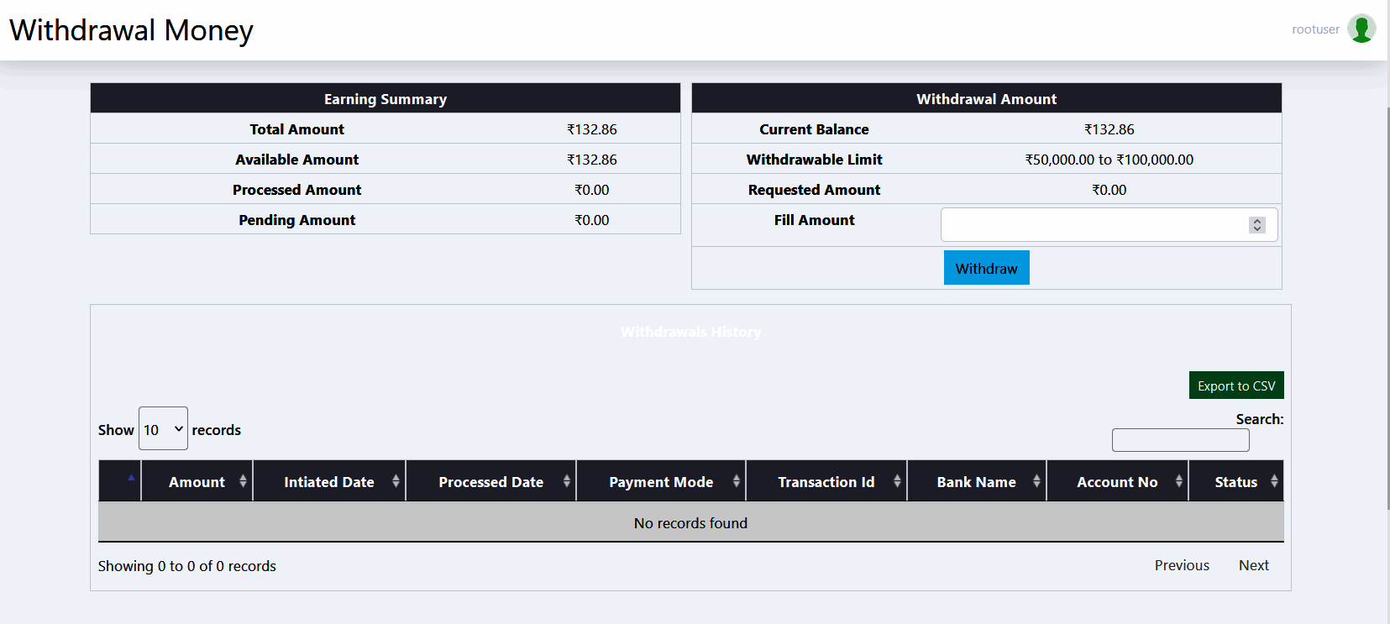1390x624 pixels.
Task: Click the blue Withdraw button
Action: click(x=986, y=268)
